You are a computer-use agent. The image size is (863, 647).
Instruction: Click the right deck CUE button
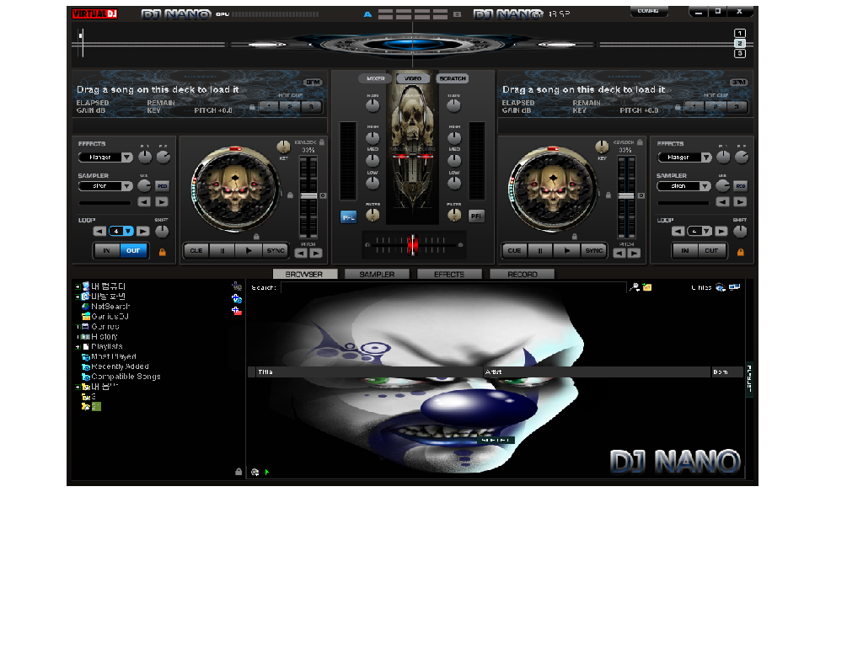pos(515,251)
